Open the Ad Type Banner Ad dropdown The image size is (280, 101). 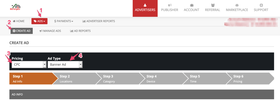65,64
